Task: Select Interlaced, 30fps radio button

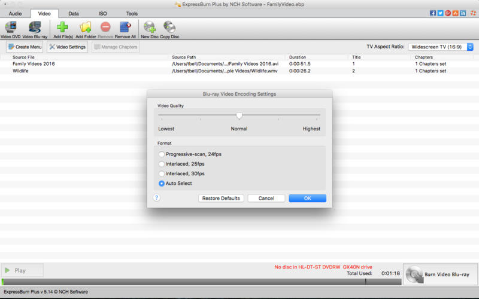Action: [162, 173]
